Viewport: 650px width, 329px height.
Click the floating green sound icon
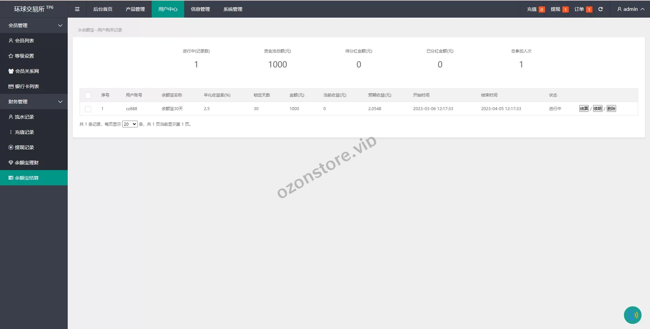632,315
